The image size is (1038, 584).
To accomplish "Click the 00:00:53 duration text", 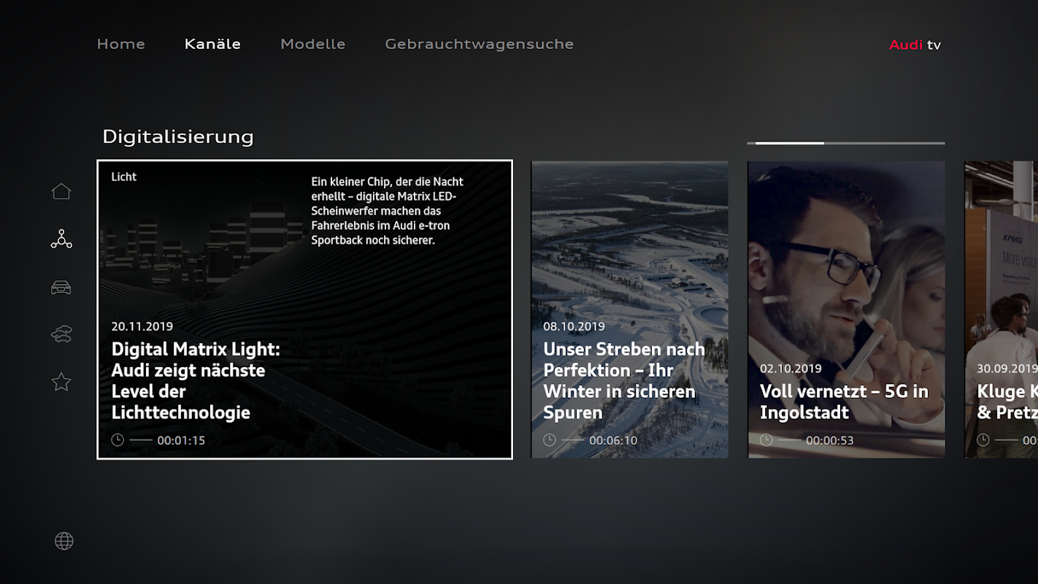I will coord(830,440).
